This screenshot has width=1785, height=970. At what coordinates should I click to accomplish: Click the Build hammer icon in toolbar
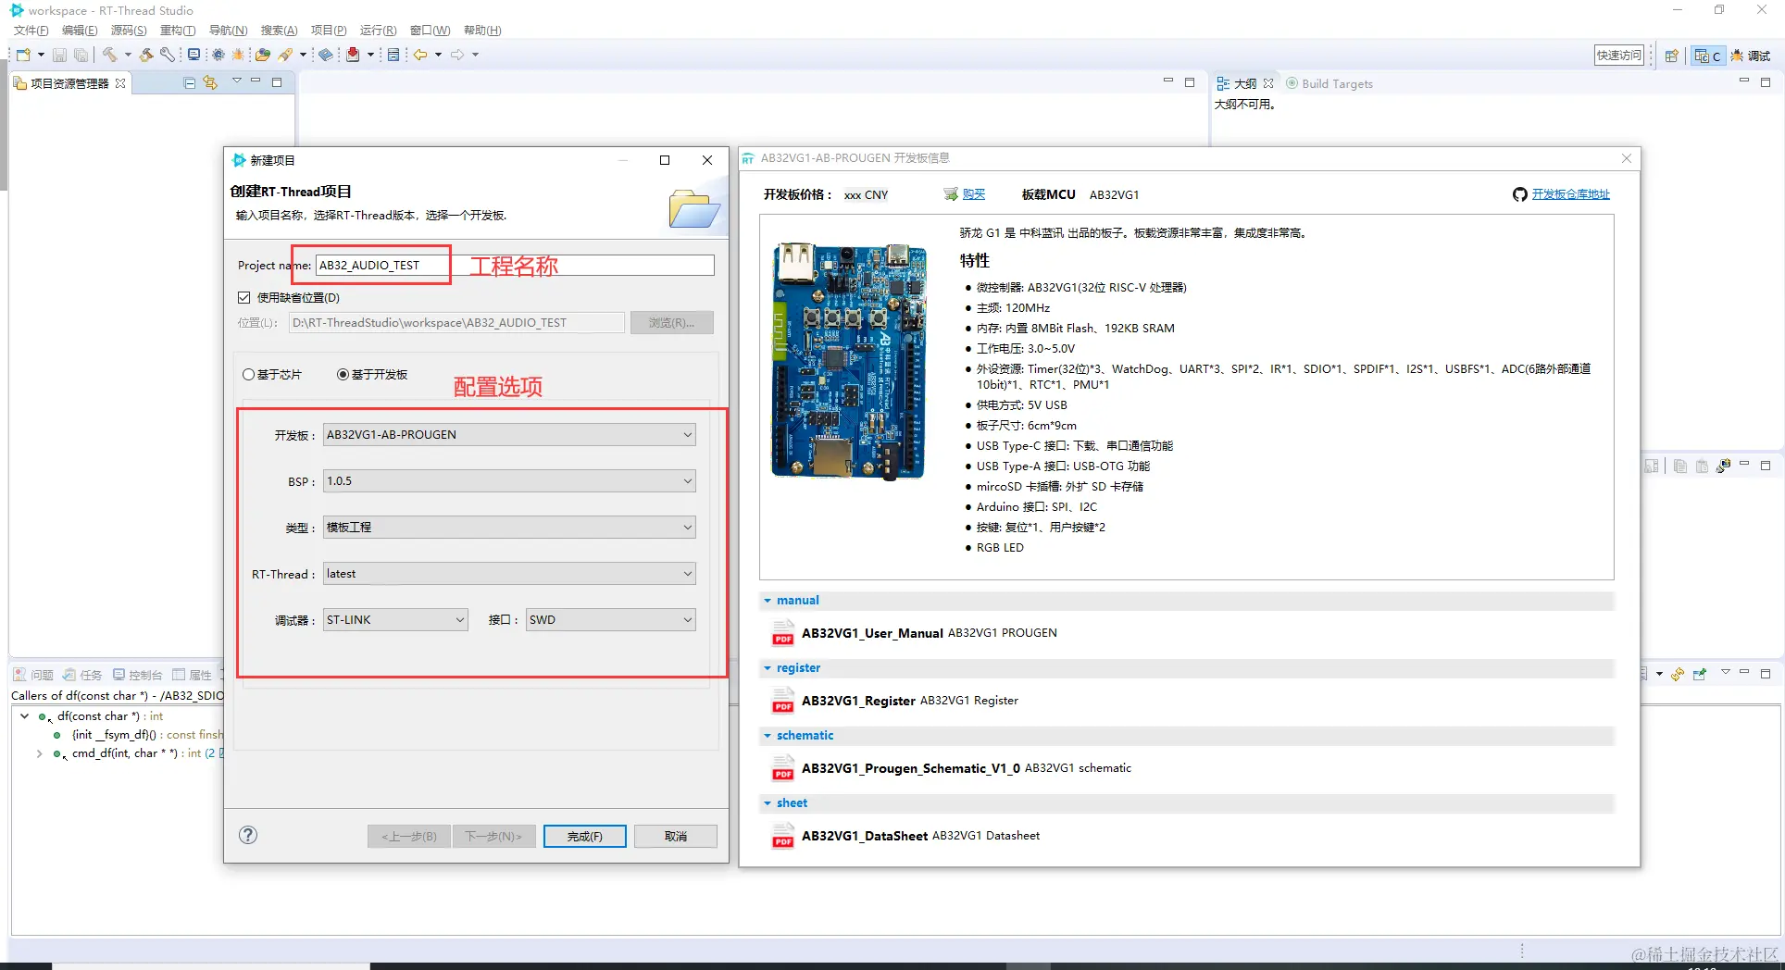110,55
